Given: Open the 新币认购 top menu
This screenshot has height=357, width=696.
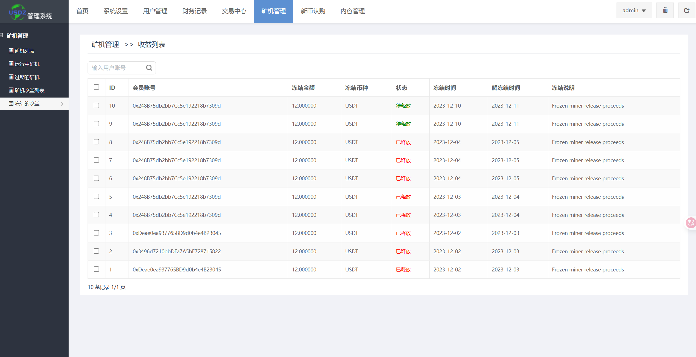Looking at the screenshot, I should [x=313, y=11].
